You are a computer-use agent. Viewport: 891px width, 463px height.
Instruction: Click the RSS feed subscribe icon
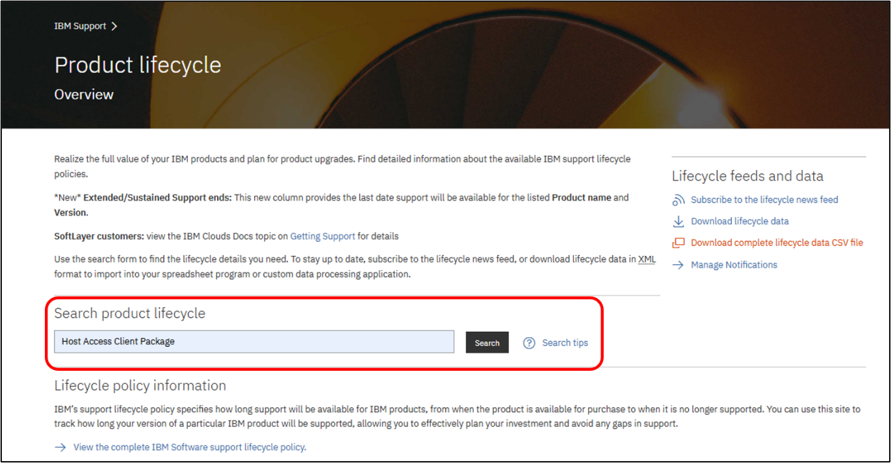click(678, 200)
